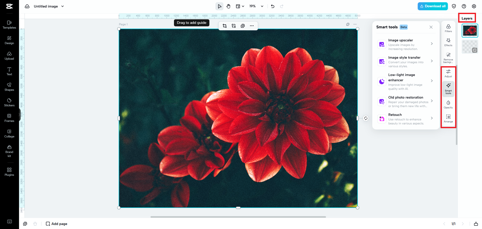Open the Text tool in the sidebar
This screenshot has width=482, height=229.
[x=9, y=71]
